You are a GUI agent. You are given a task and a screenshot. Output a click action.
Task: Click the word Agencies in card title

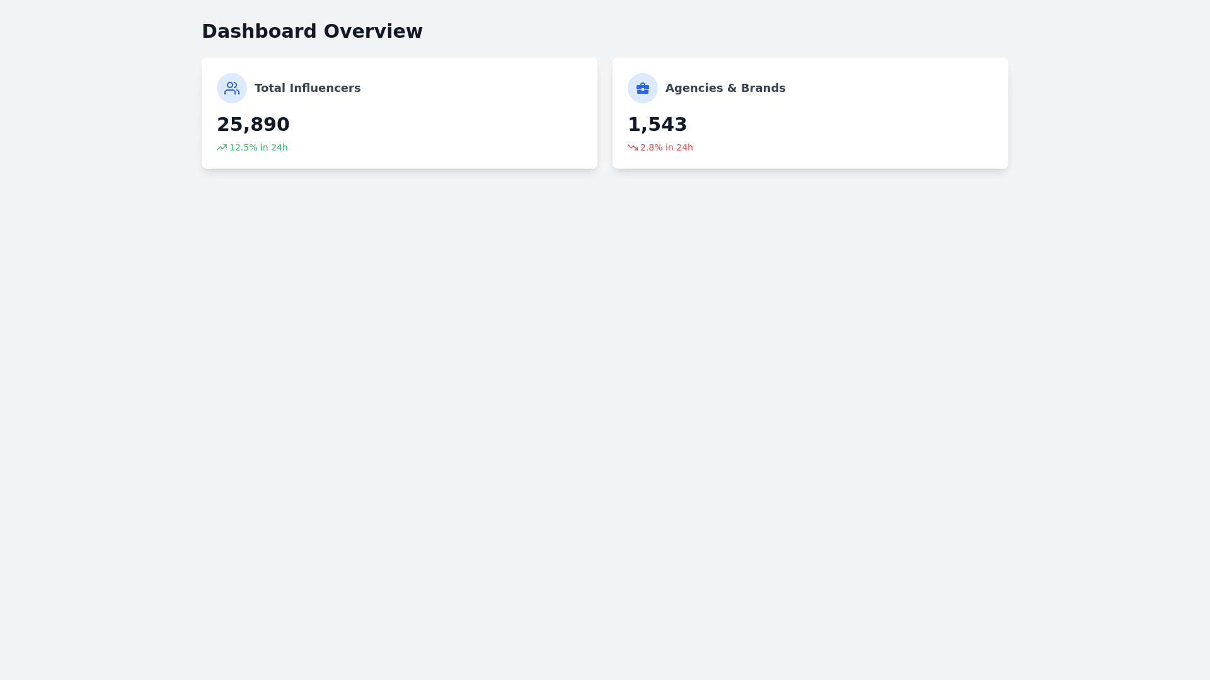693,88
